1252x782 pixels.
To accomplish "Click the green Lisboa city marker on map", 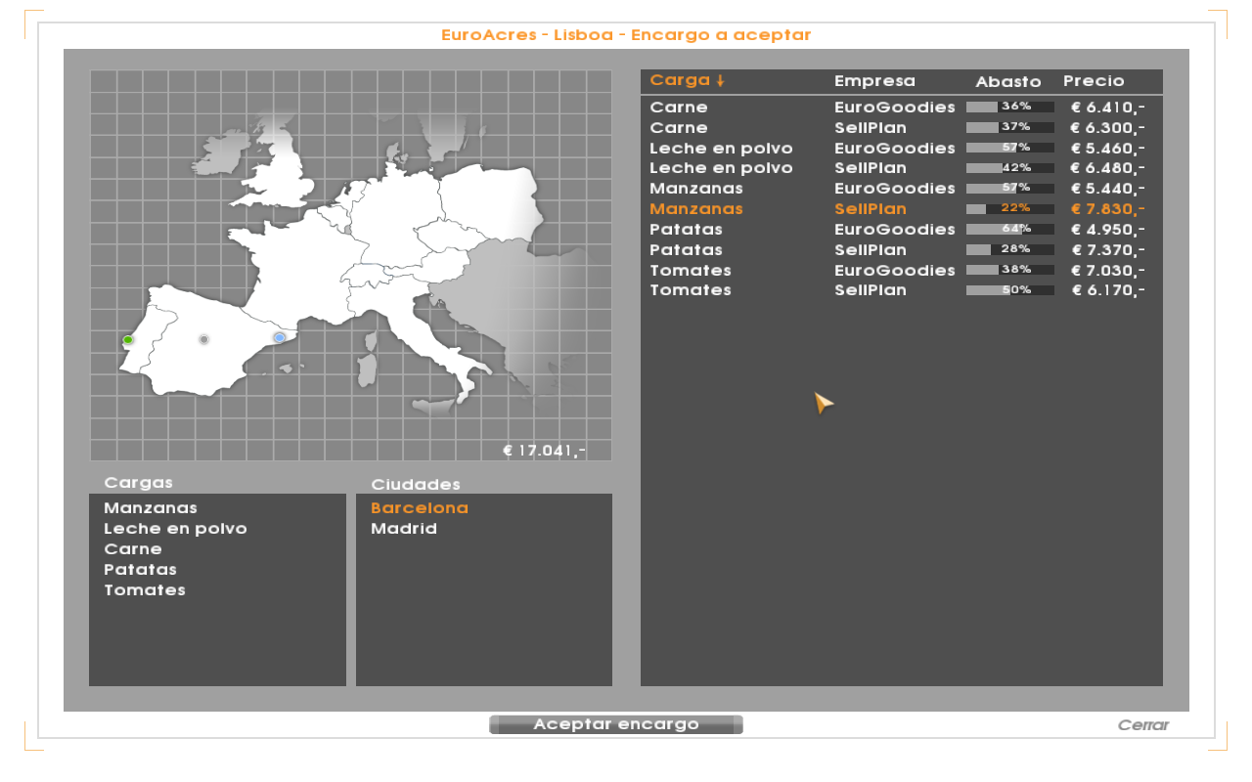I will click(128, 340).
